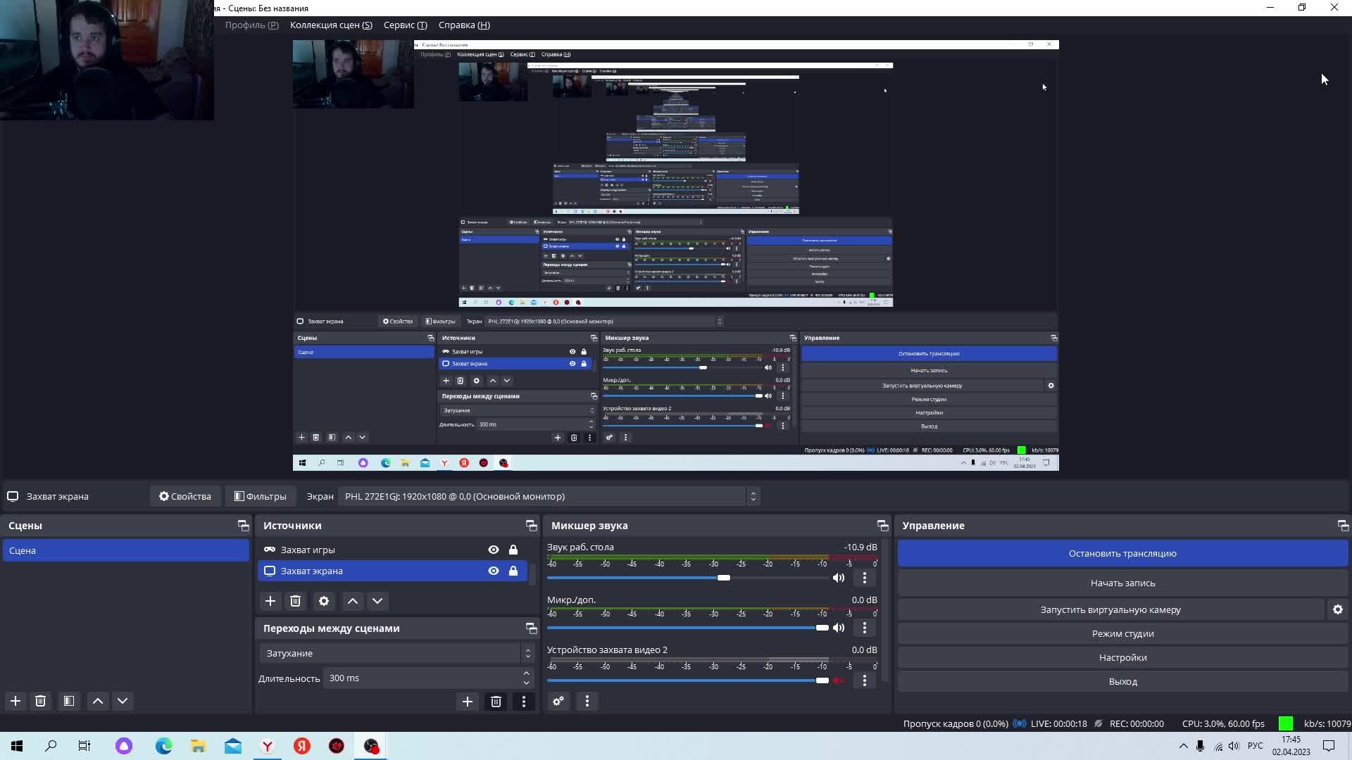Image resolution: width=1352 pixels, height=760 pixels.
Task: Click the Длительность 300 ms field
Action: tap(423, 678)
